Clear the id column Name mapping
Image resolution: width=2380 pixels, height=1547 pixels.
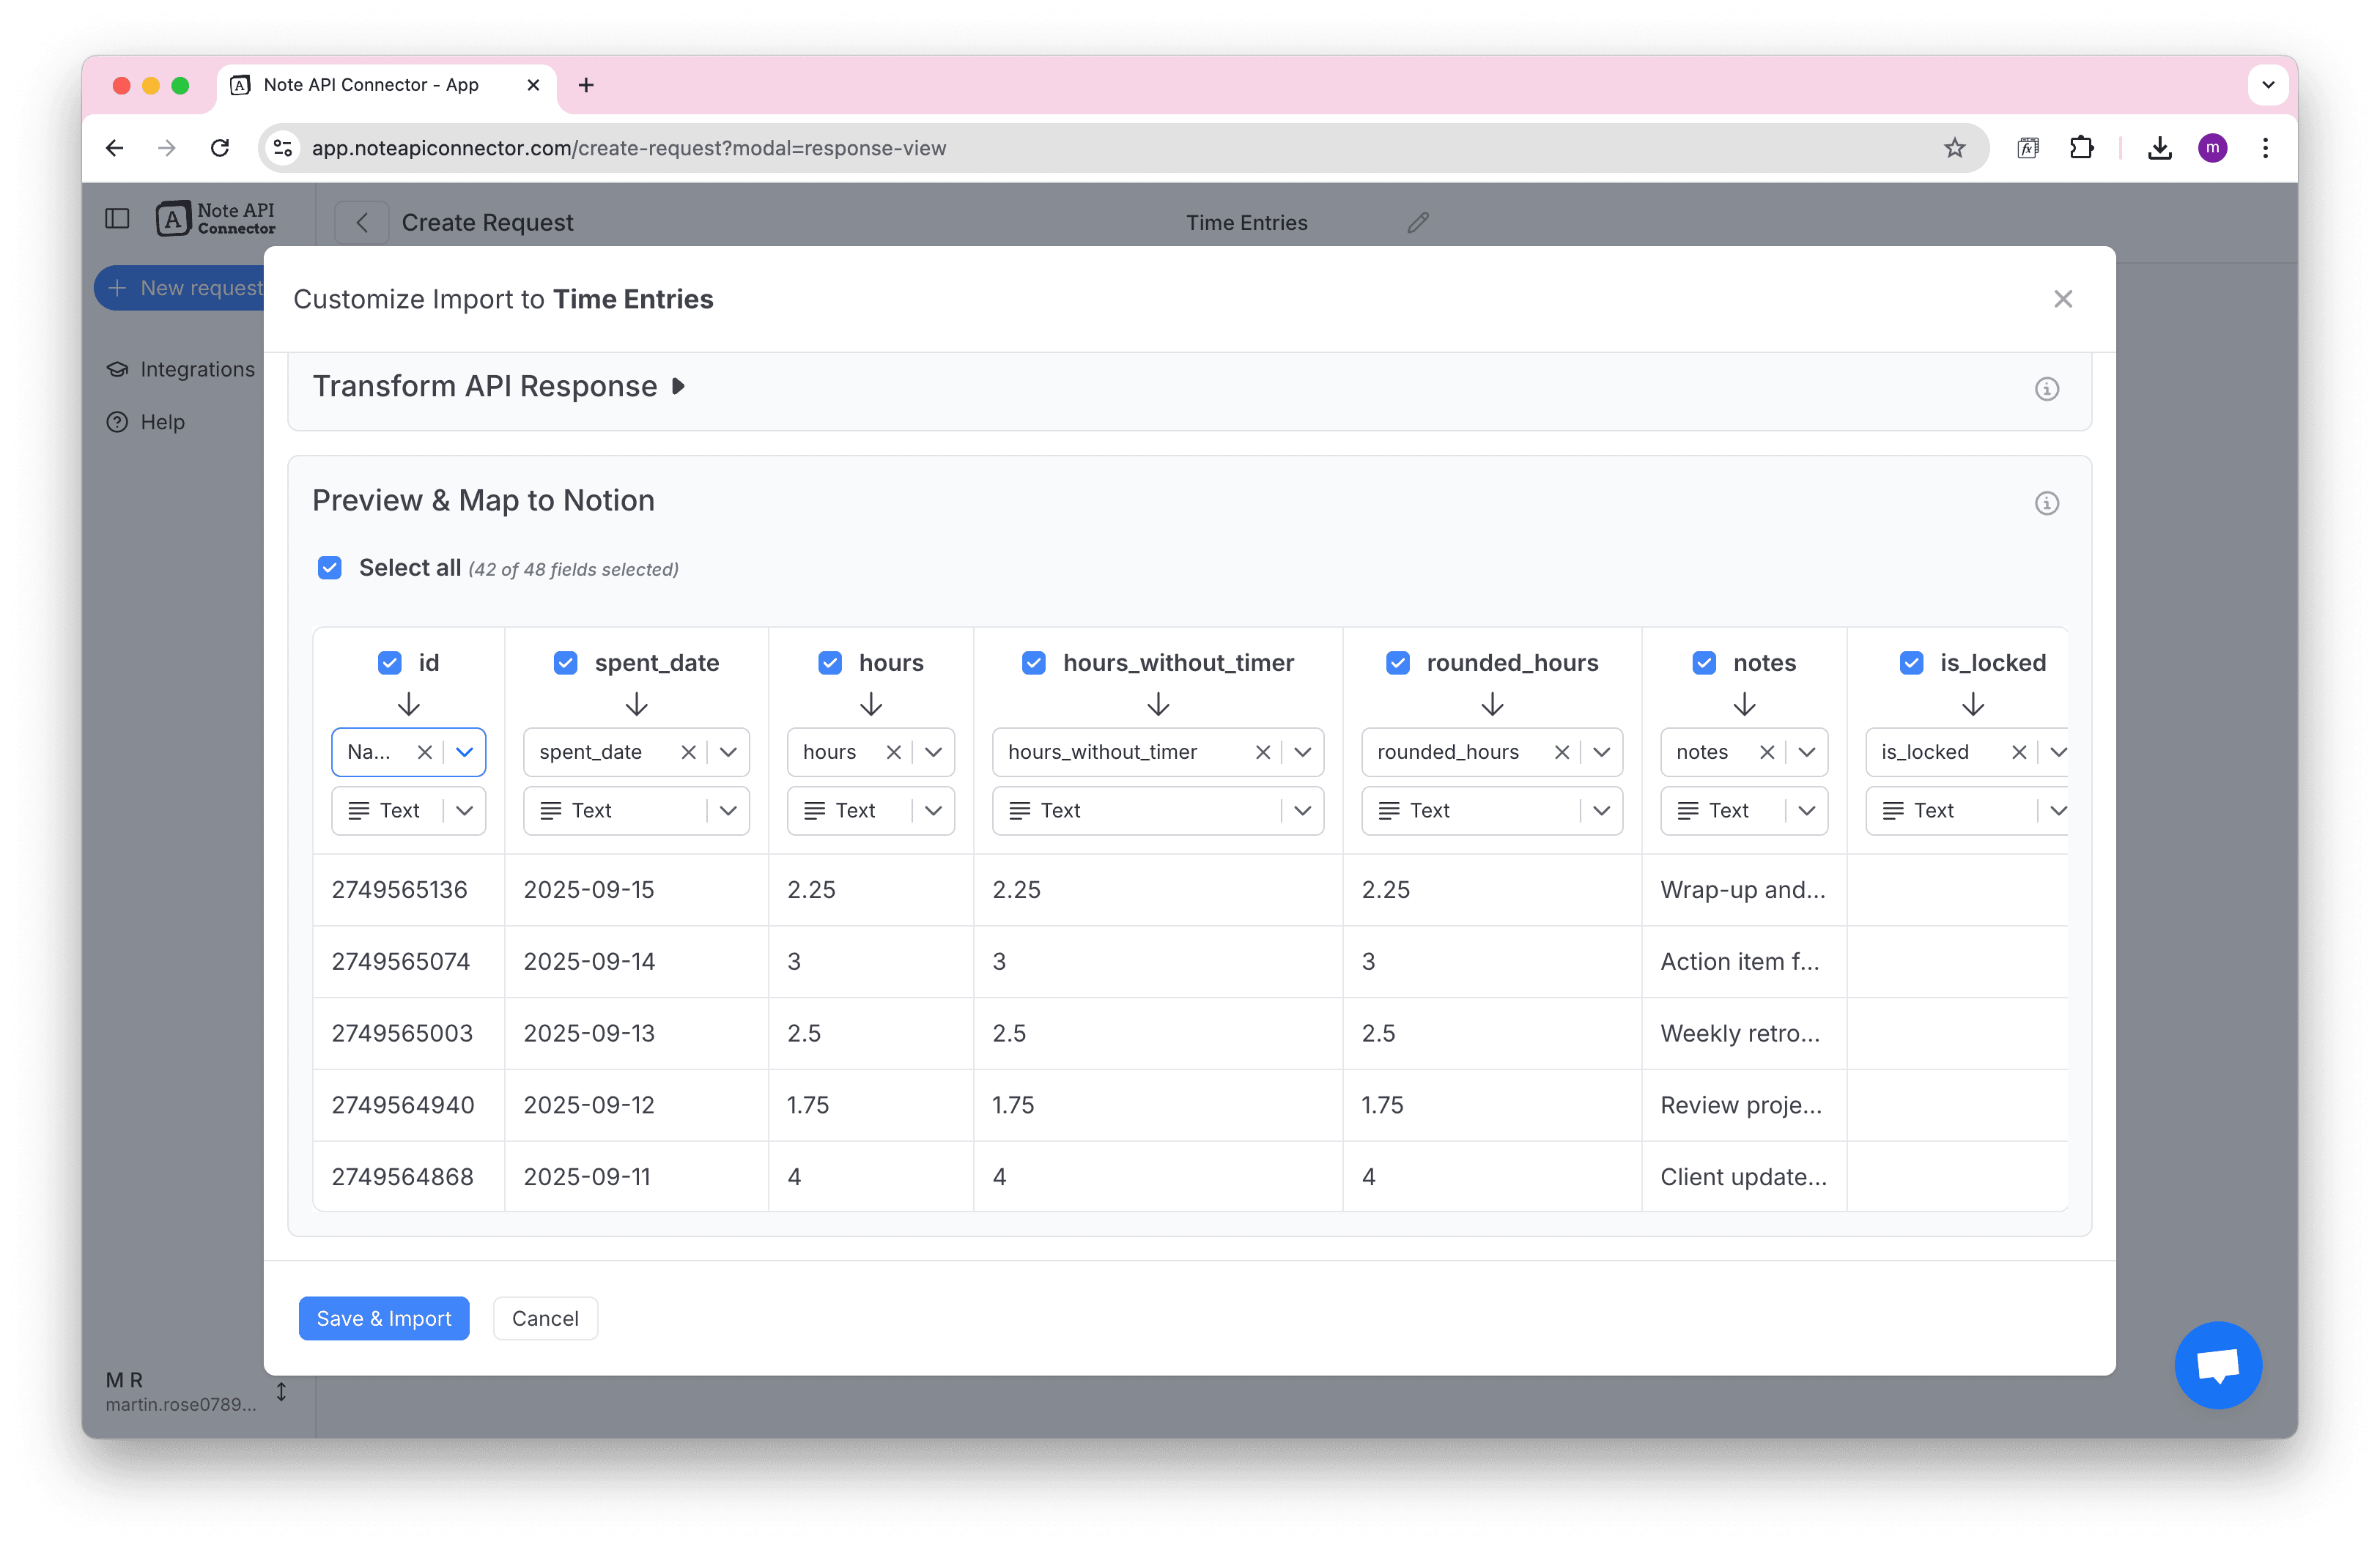pyautogui.click(x=425, y=752)
